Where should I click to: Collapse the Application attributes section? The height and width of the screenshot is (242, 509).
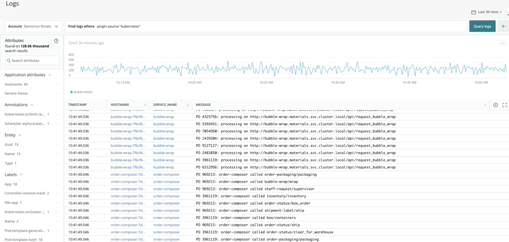point(50,75)
